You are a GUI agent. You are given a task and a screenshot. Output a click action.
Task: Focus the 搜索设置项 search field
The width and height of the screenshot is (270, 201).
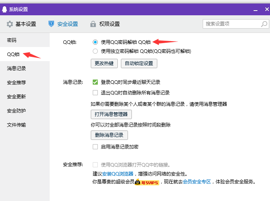(236, 24)
